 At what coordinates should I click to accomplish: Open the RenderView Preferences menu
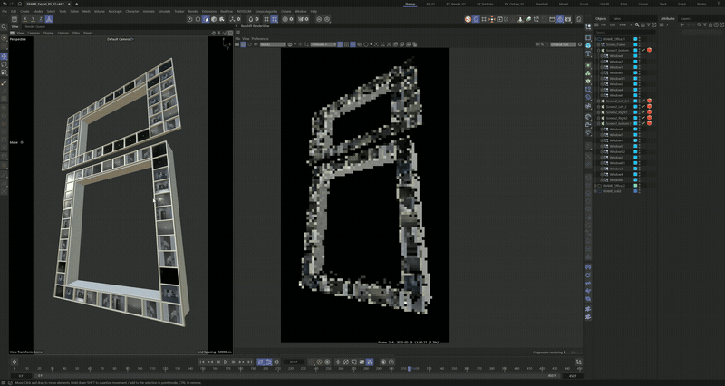click(260, 39)
